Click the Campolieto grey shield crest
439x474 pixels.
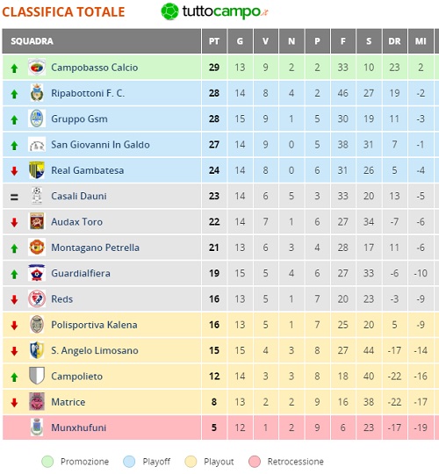click(37, 376)
